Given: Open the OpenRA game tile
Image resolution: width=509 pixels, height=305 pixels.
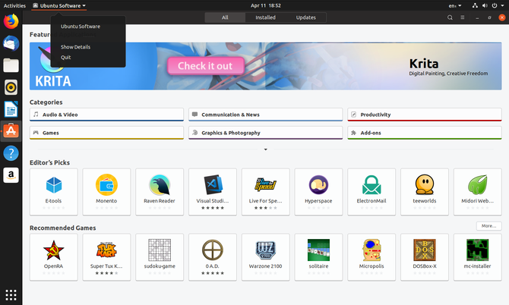Looking at the screenshot, I should [54, 257].
